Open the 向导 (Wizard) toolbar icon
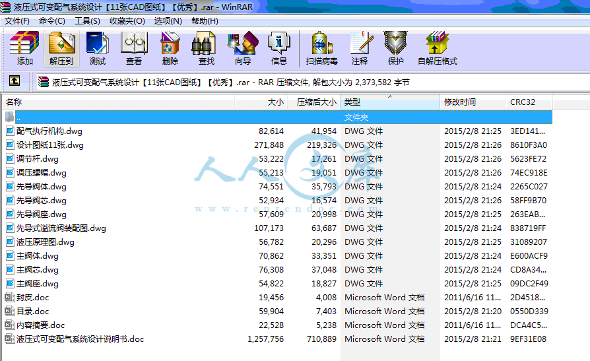Image resolution: width=590 pixels, height=361 pixels. (243, 43)
